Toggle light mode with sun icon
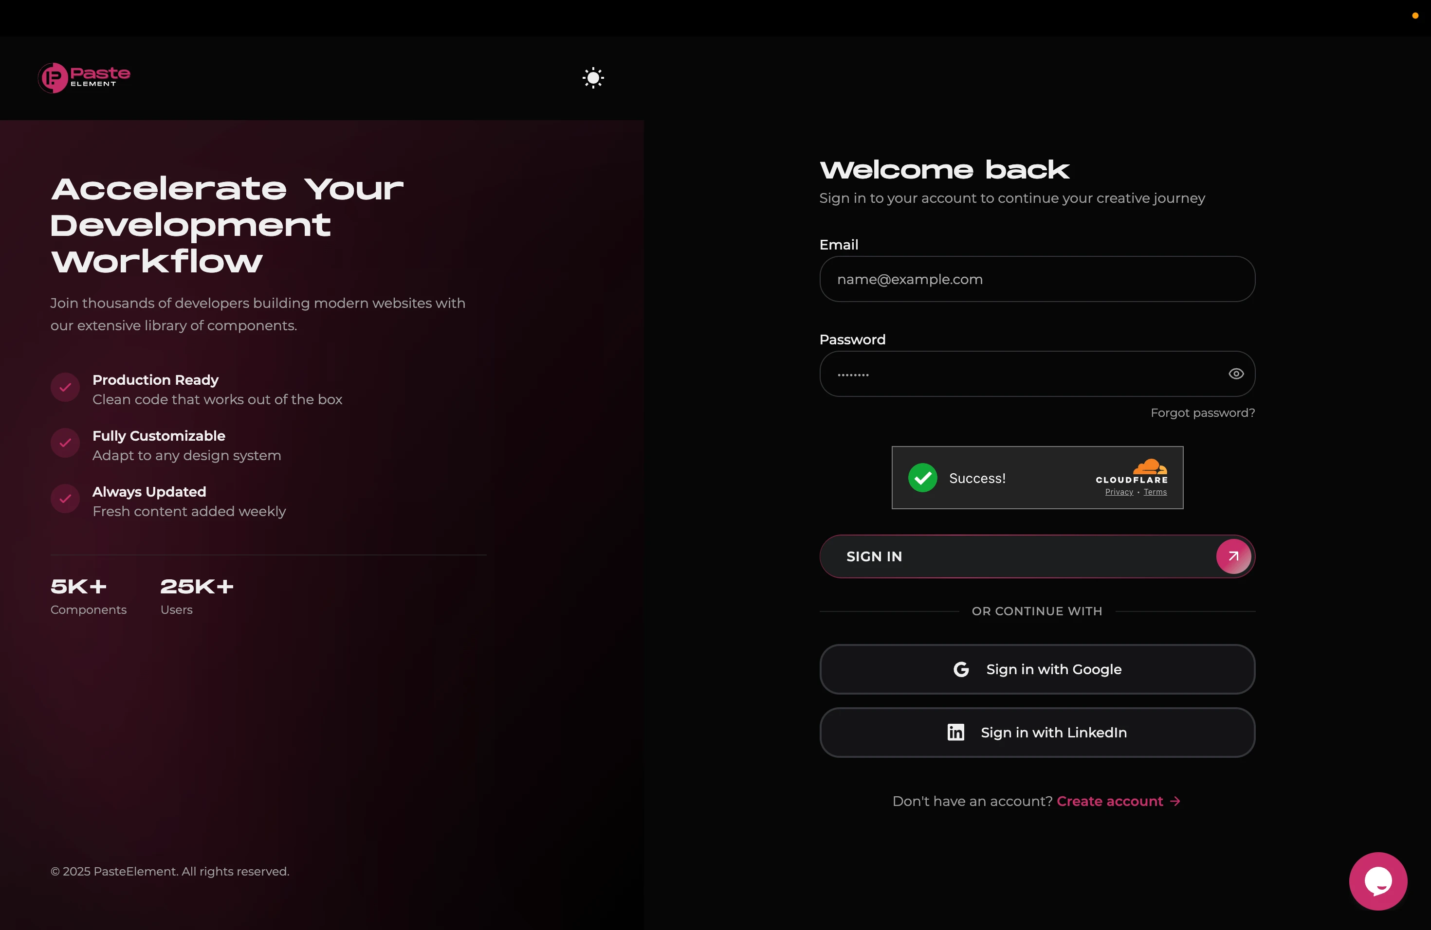This screenshot has width=1431, height=930. click(593, 77)
